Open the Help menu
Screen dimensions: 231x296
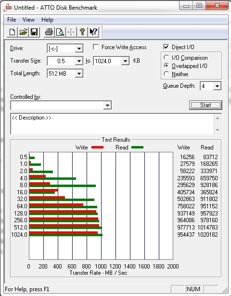tap(47, 20)
